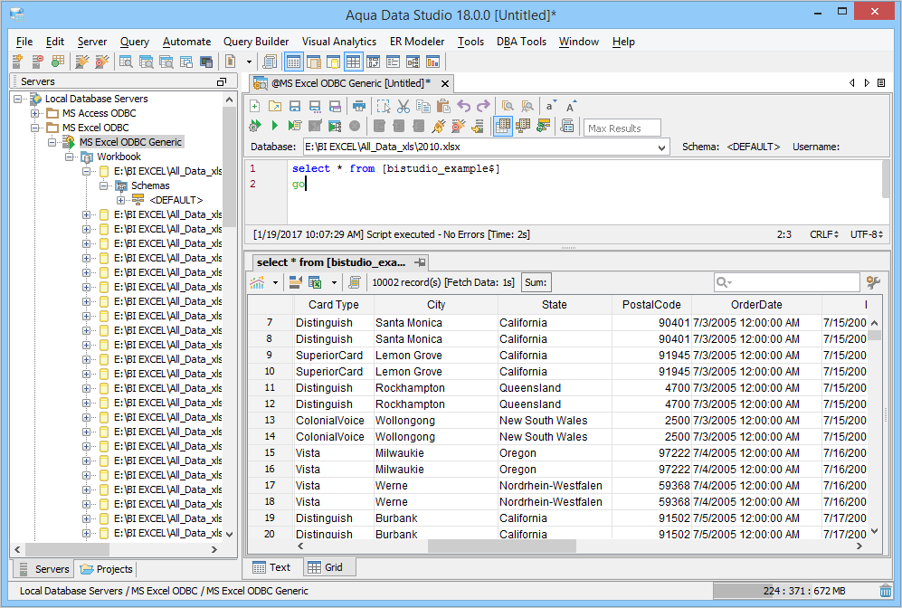Screen dimensions: 902x608
Task: Click the Max Results input field
Action: [622, 128]
